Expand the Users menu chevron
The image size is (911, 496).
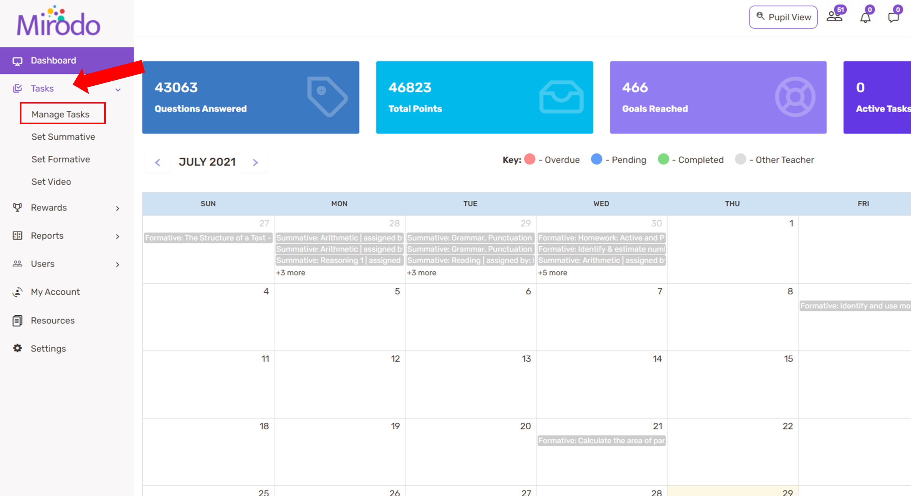118,264
